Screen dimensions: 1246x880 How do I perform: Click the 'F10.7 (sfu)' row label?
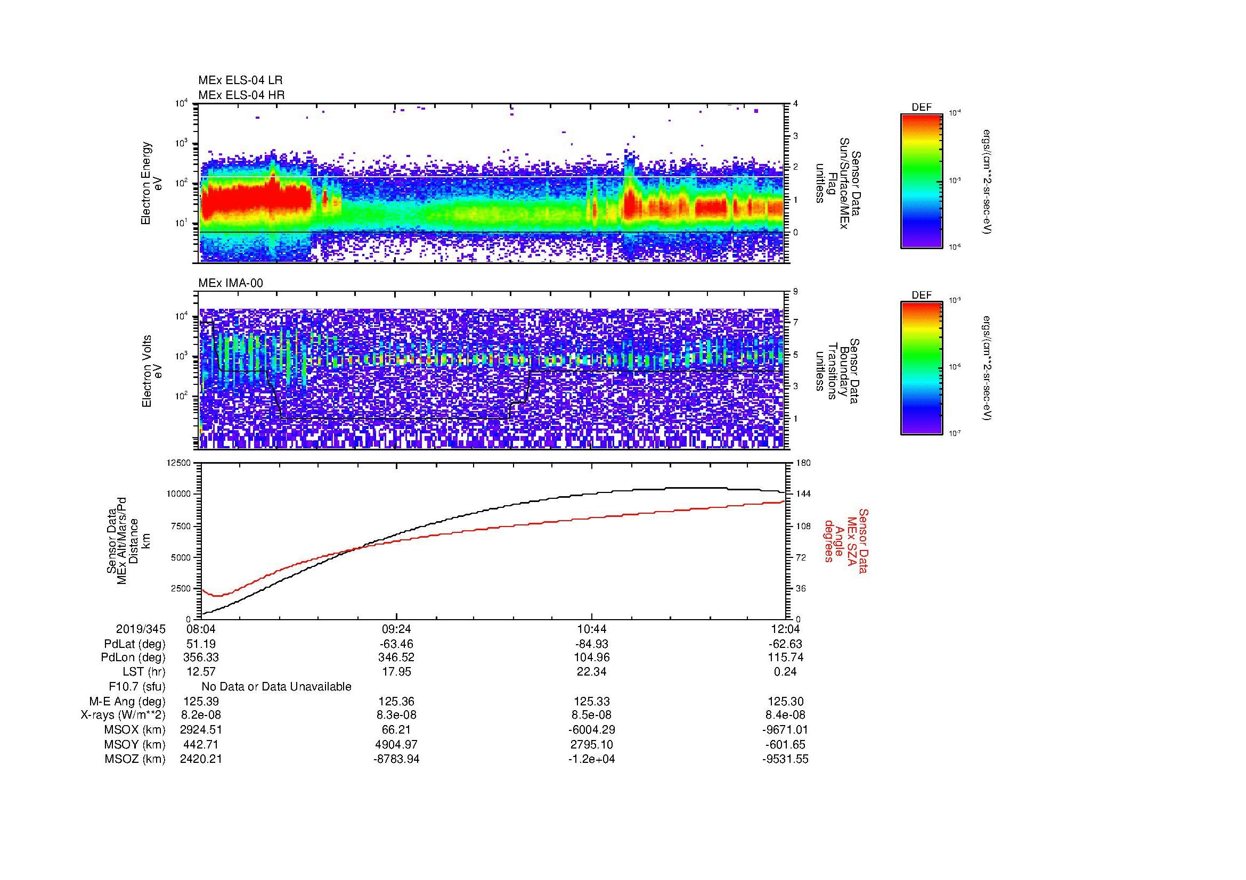(137, 687)
